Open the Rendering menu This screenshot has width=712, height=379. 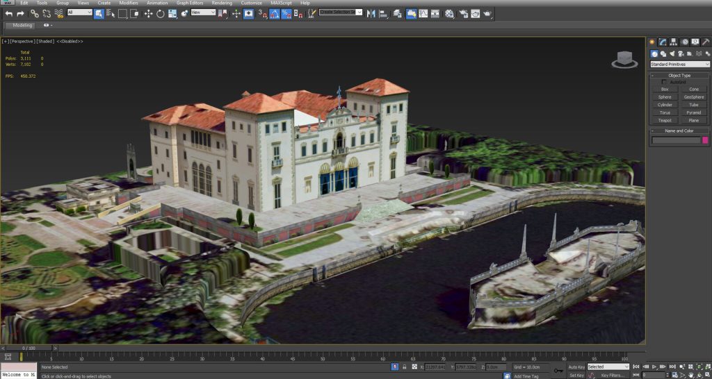(222, 3)
